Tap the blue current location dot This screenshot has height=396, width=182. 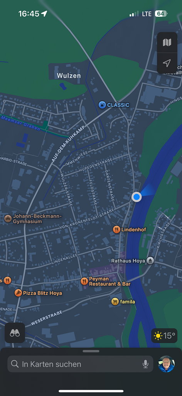(136, 197)
